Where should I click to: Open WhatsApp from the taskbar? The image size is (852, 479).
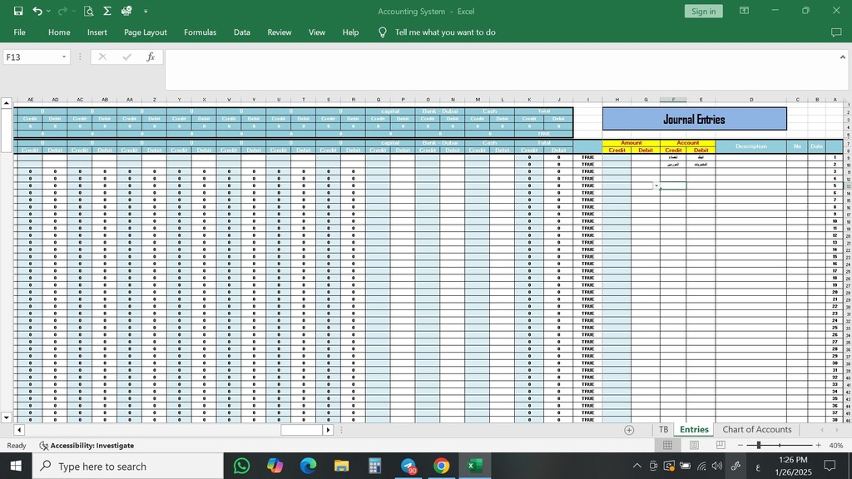[242, 466]
